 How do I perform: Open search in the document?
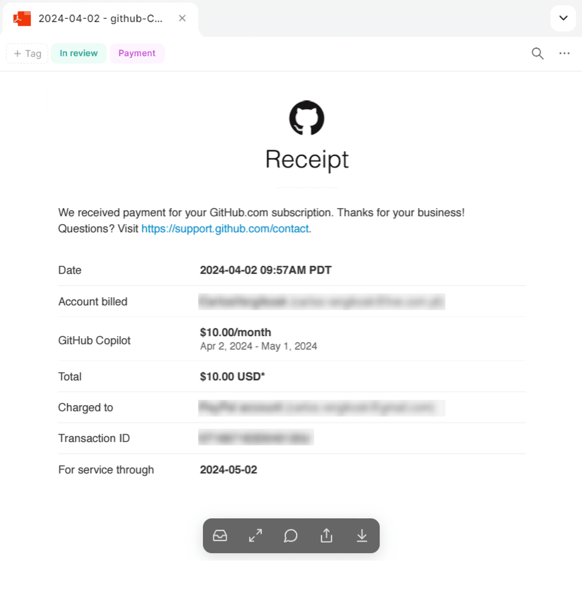click(537, 53)
